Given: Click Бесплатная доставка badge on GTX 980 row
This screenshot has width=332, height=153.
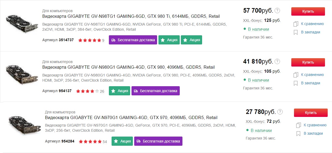Looking at the screenshot, I should point(155,91).
